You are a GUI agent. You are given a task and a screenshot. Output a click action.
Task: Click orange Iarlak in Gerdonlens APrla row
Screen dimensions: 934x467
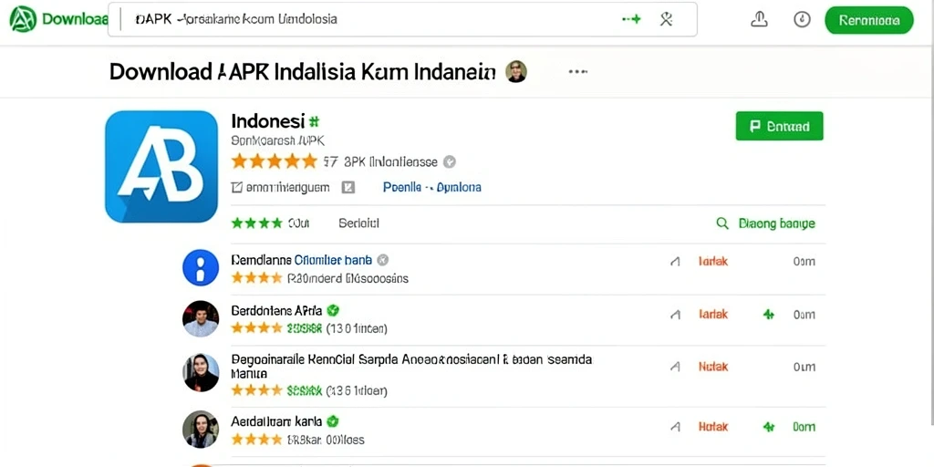pos(713,314)
